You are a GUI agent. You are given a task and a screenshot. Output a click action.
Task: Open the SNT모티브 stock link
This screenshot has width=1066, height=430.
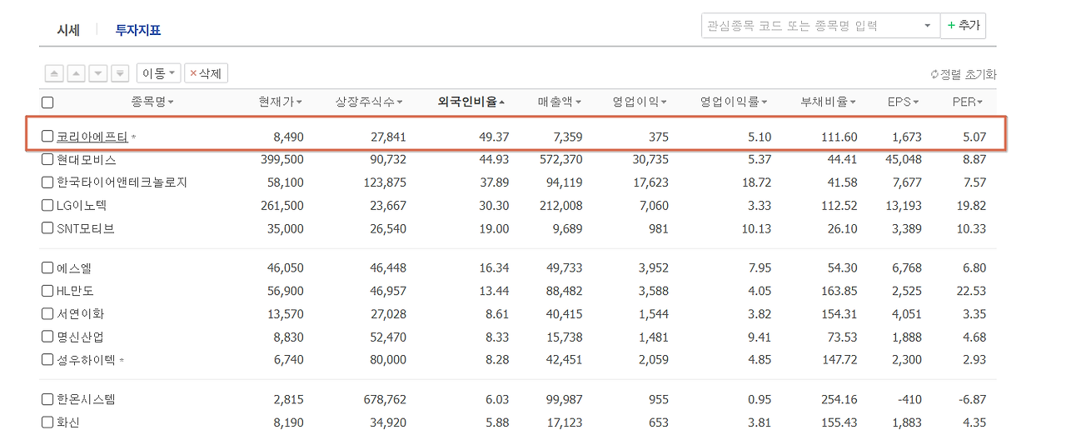click(86, 228)
